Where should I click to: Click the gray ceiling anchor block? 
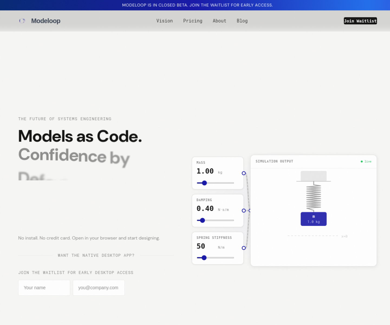(314, 176)
